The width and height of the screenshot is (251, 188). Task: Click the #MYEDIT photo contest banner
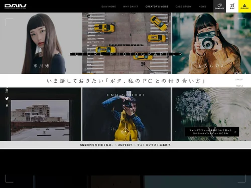[x=125, y=145]
